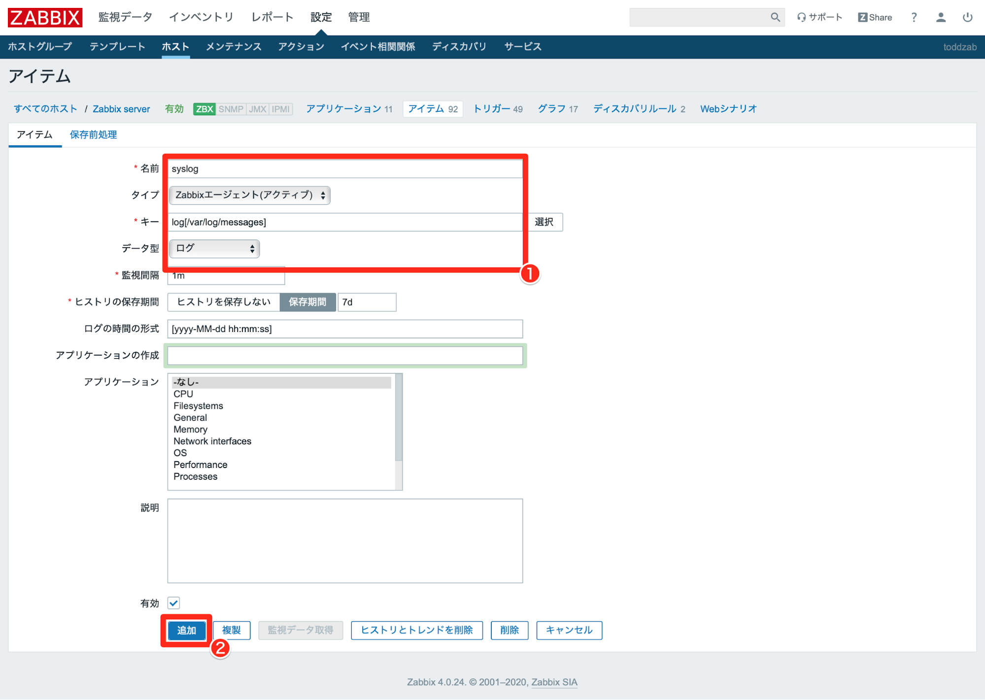Click the 監視間隔 input field
The width and height of the screenshot is (985, 700).
(x=226, y=275)
